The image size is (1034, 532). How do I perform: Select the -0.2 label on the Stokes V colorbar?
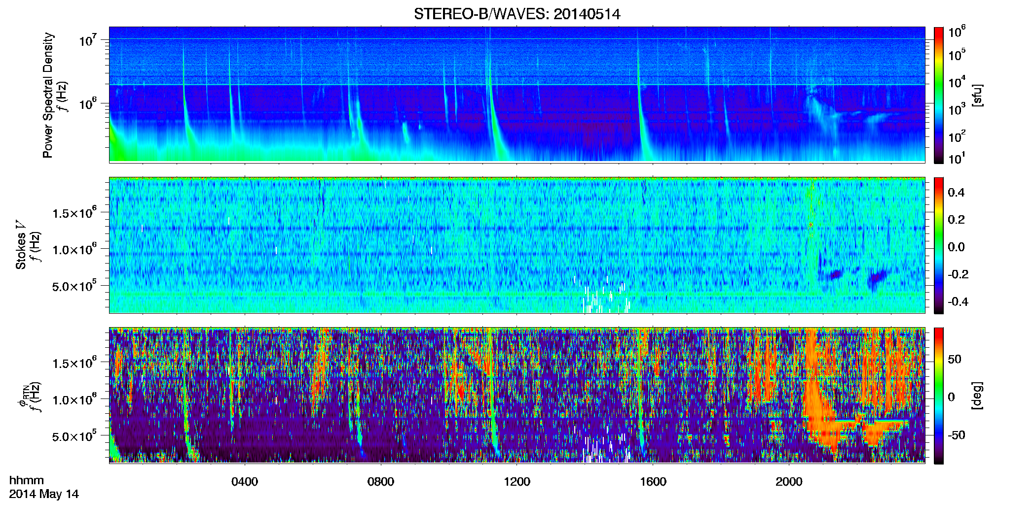coord(958,274)
